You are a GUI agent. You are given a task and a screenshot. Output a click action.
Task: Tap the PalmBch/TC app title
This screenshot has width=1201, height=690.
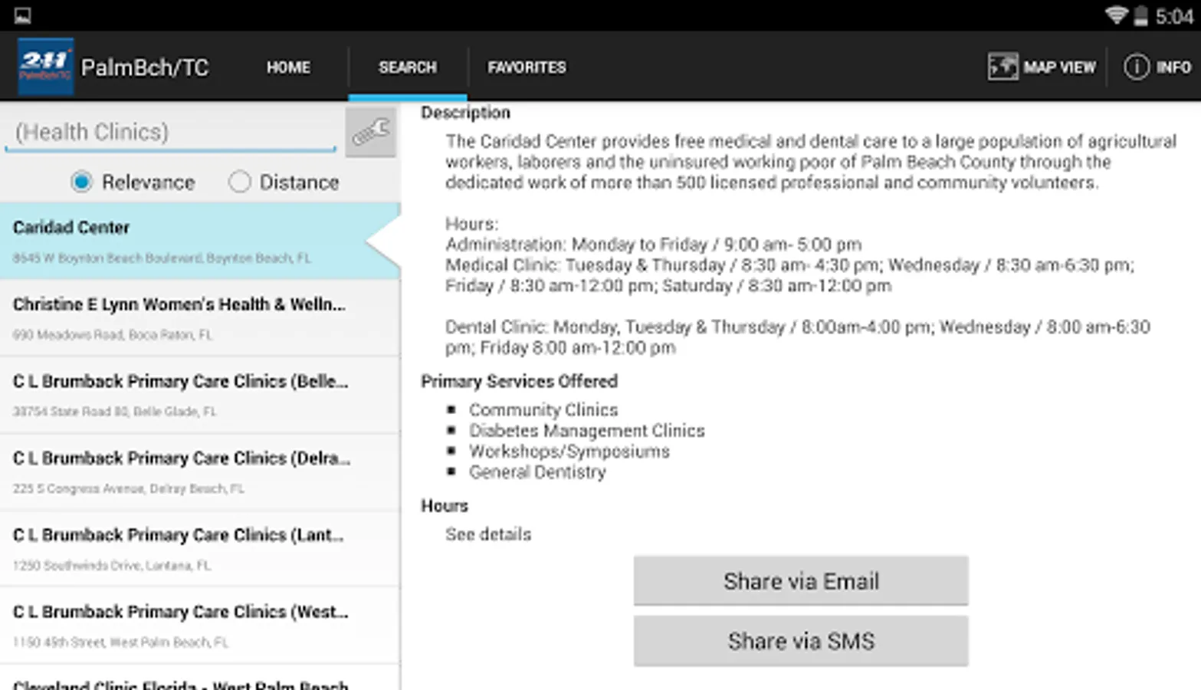(x=145, y=67)
